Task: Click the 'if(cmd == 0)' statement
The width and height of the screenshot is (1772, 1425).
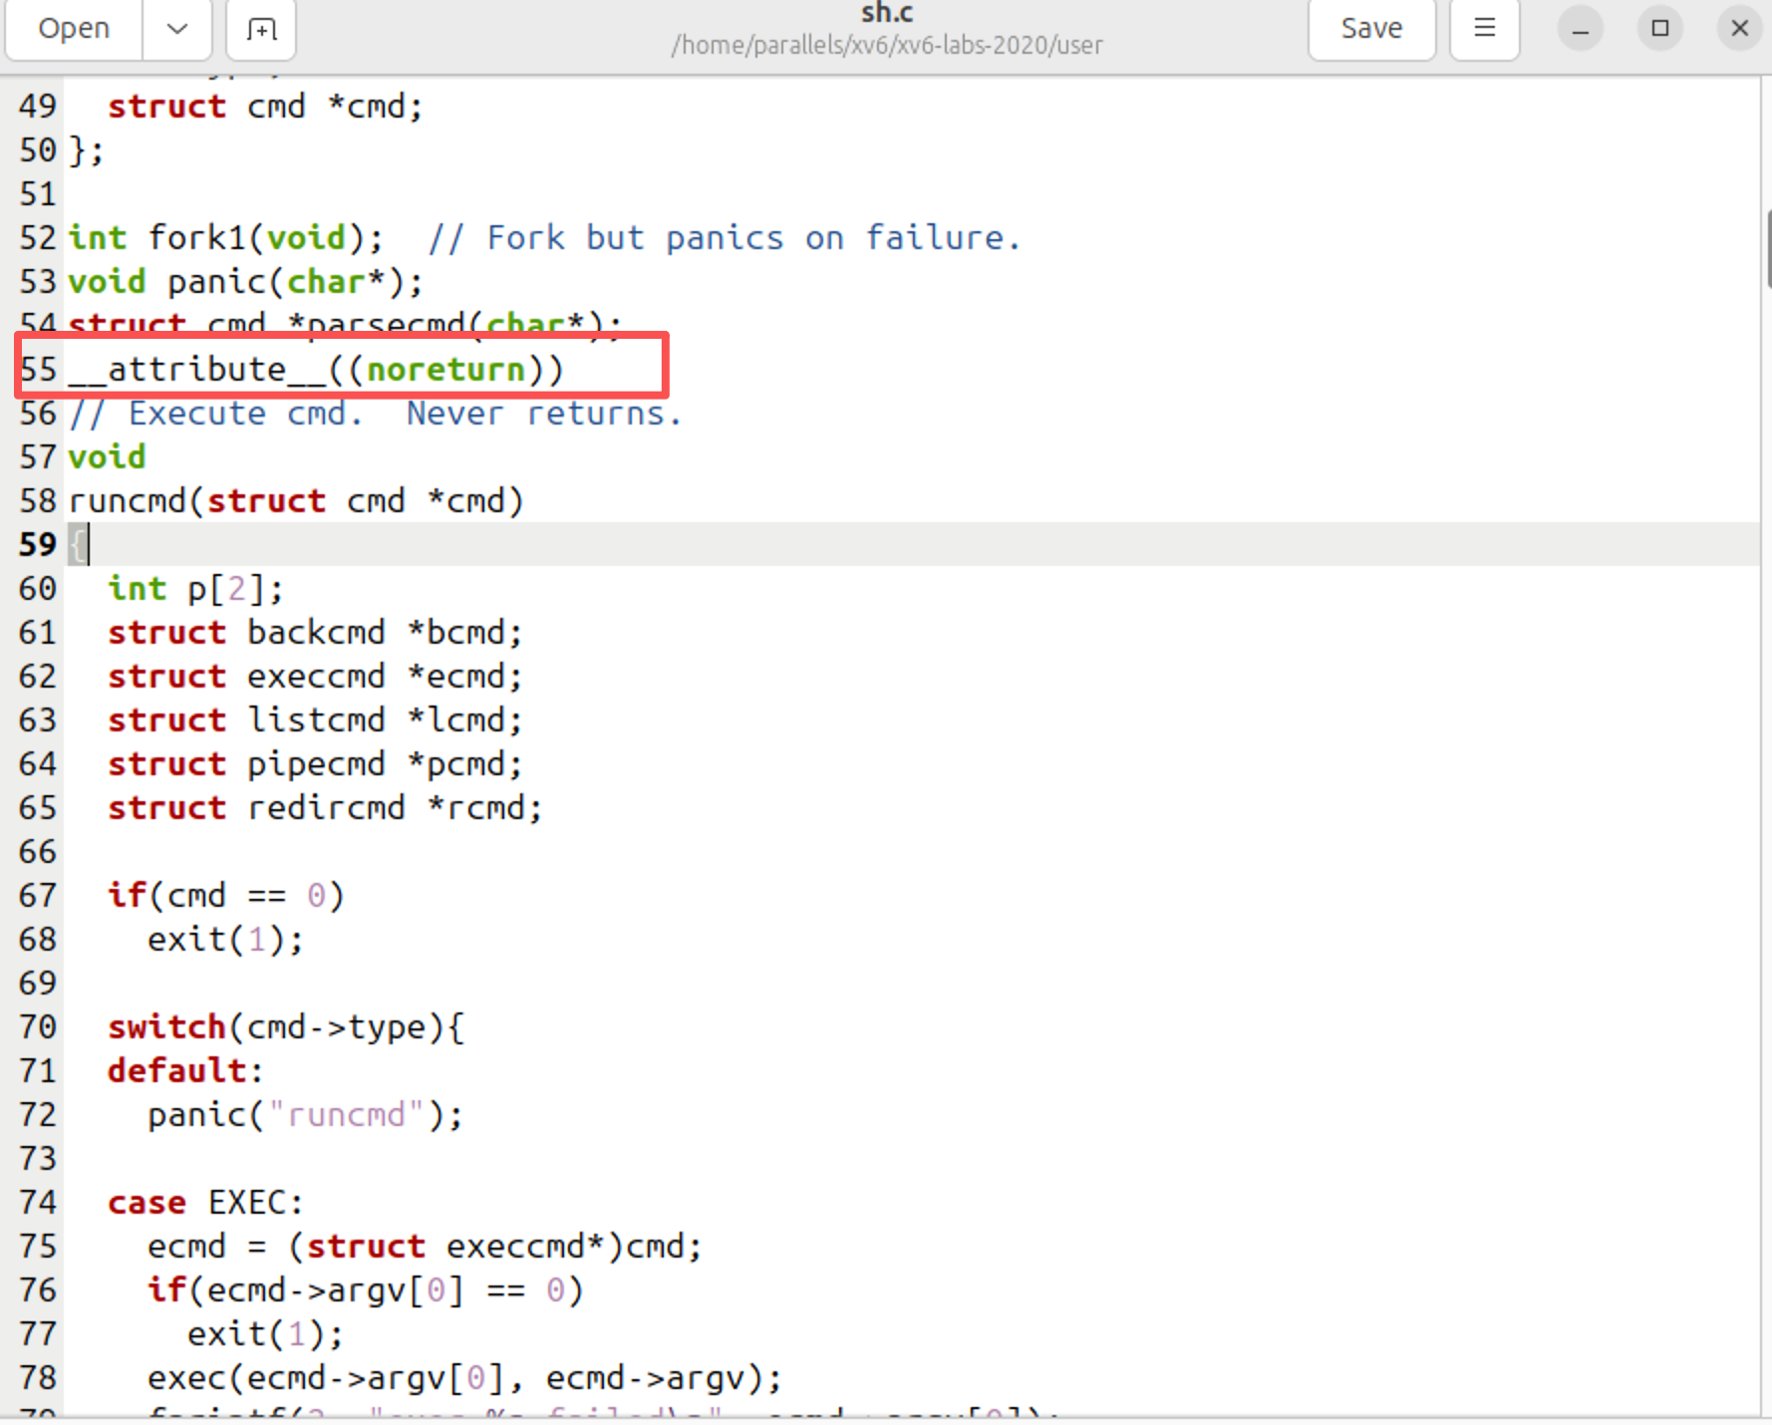Action: click(x=226, y=896)
